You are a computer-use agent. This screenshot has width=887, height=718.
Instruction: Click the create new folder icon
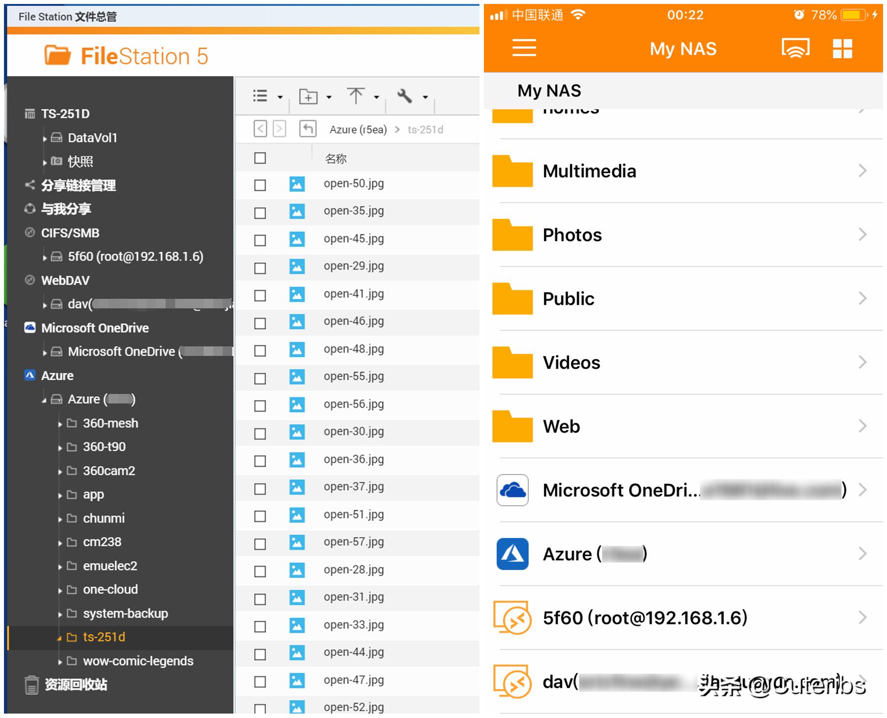[308, 96]
